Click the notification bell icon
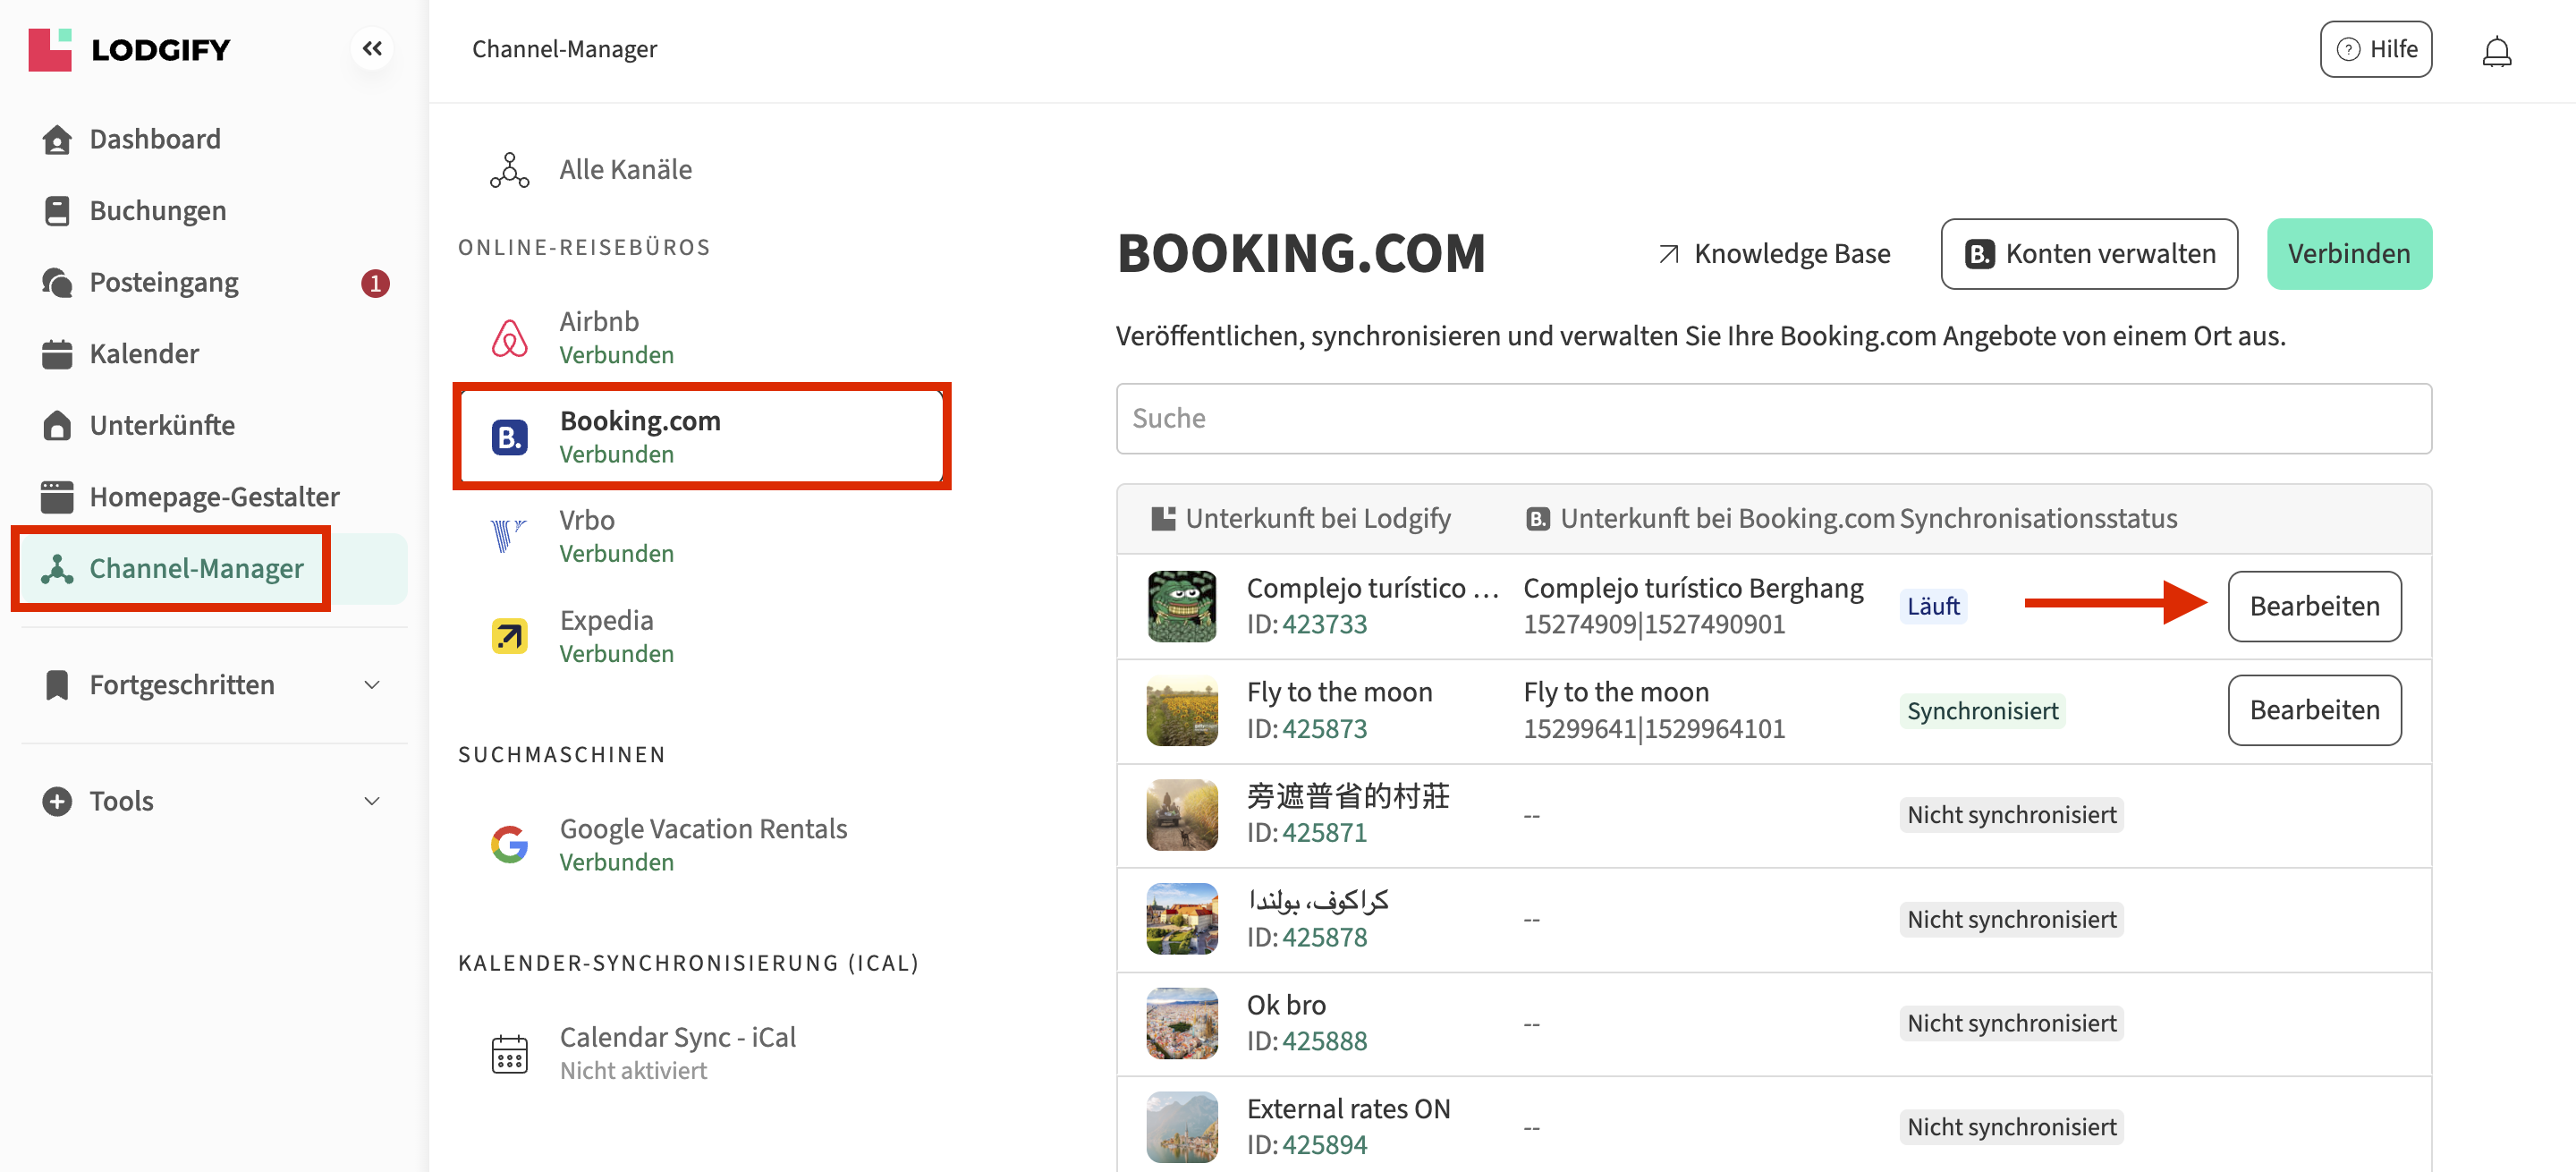Viewport: 2576px width, 1172px height. pos(2496,50)
